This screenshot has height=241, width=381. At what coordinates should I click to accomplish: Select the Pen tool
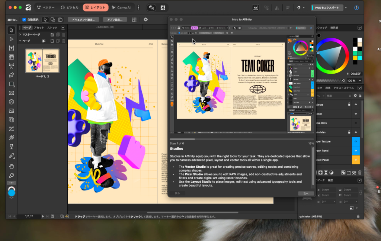click(11, 75)
